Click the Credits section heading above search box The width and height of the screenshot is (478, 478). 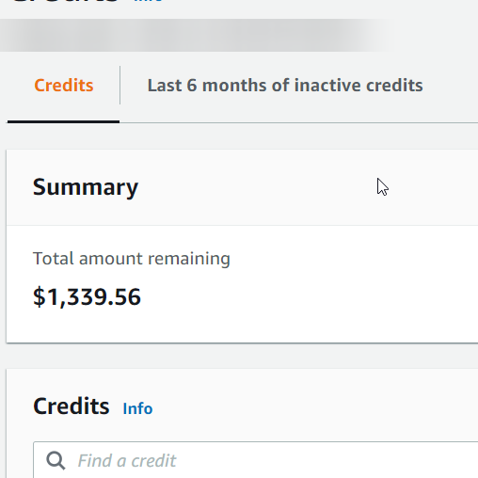[72, 406]
